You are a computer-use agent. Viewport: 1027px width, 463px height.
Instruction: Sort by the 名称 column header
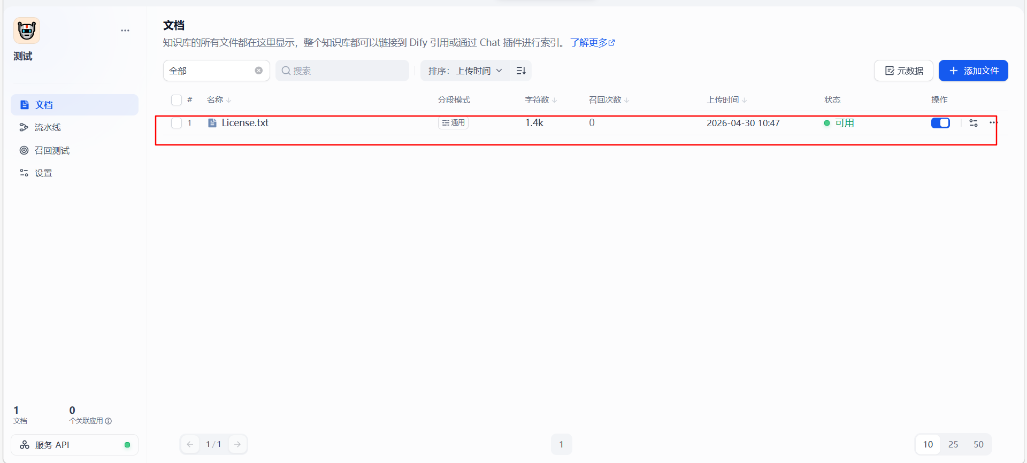[x=219, y=100]
